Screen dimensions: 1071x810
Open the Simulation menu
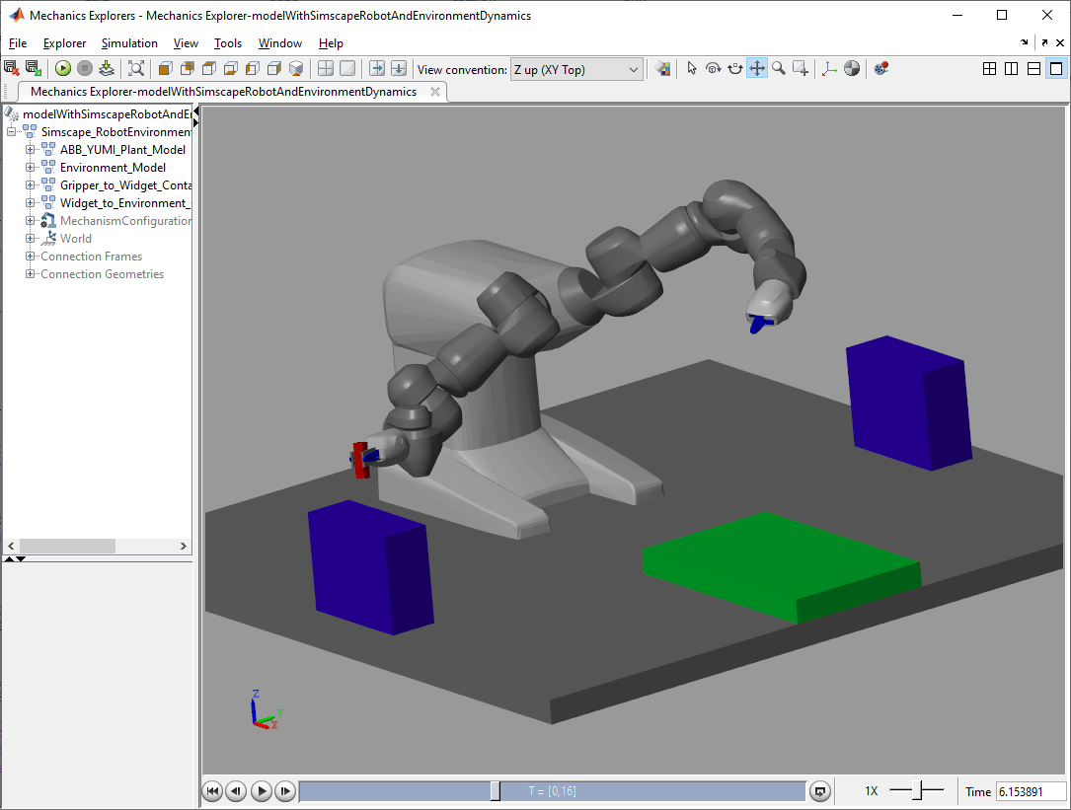pos(129,42)
